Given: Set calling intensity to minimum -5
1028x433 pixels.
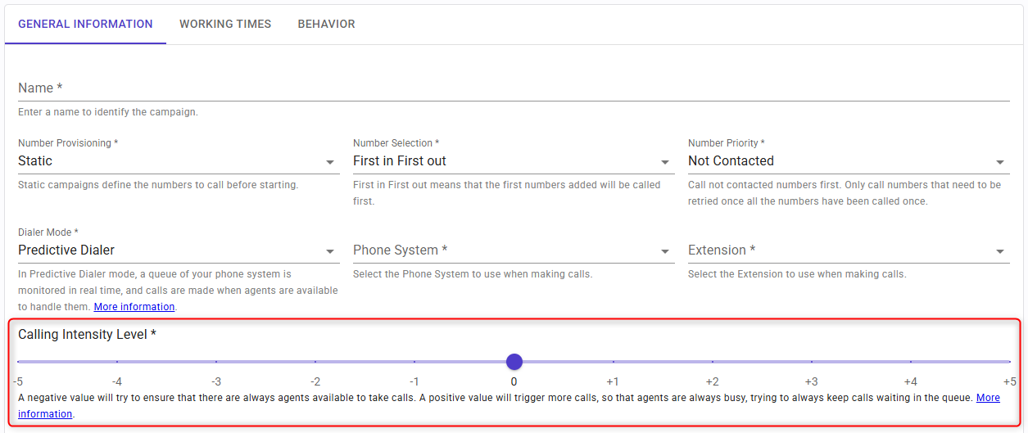Looking at the screenshot, I should (x=18, y=362).
